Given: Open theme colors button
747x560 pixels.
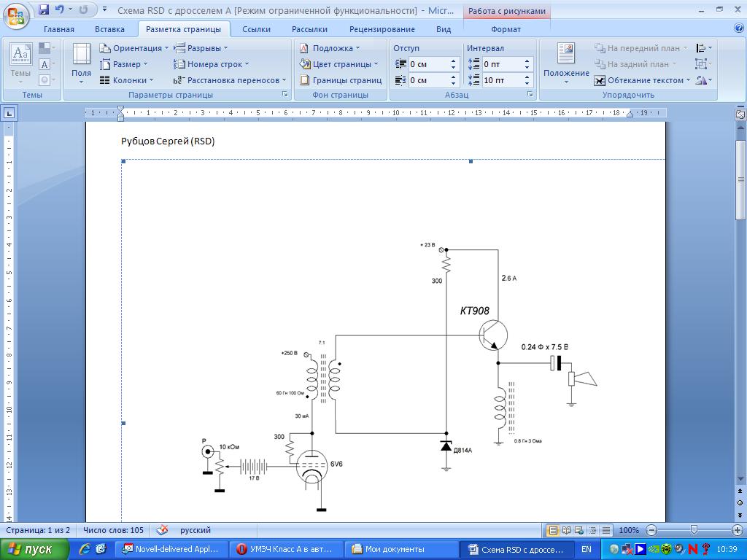Looking at the screenshot, I should click(x=47, y=48).
